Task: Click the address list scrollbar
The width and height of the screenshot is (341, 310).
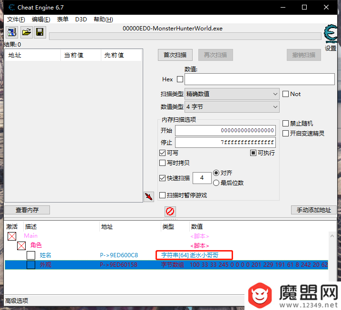Action: pos(332,257)
